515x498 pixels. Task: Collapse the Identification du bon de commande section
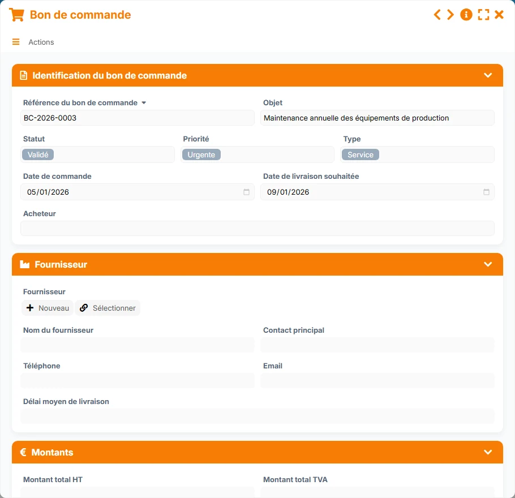point(488,75)
